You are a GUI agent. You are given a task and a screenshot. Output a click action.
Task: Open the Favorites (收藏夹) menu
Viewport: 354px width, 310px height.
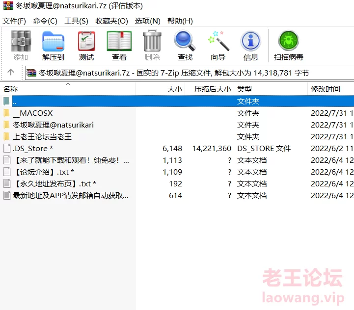coord(111,21)
